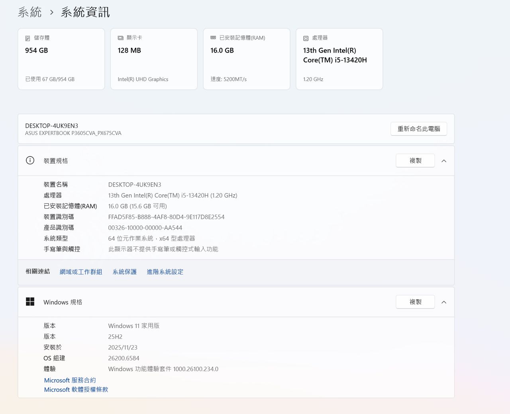
Task: Click the graphics card icon beside 顯示卡
Action: [x=120, y=38]
